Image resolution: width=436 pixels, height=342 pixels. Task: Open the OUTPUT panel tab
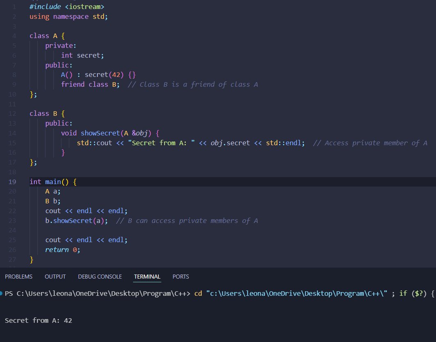pos(55,277)
